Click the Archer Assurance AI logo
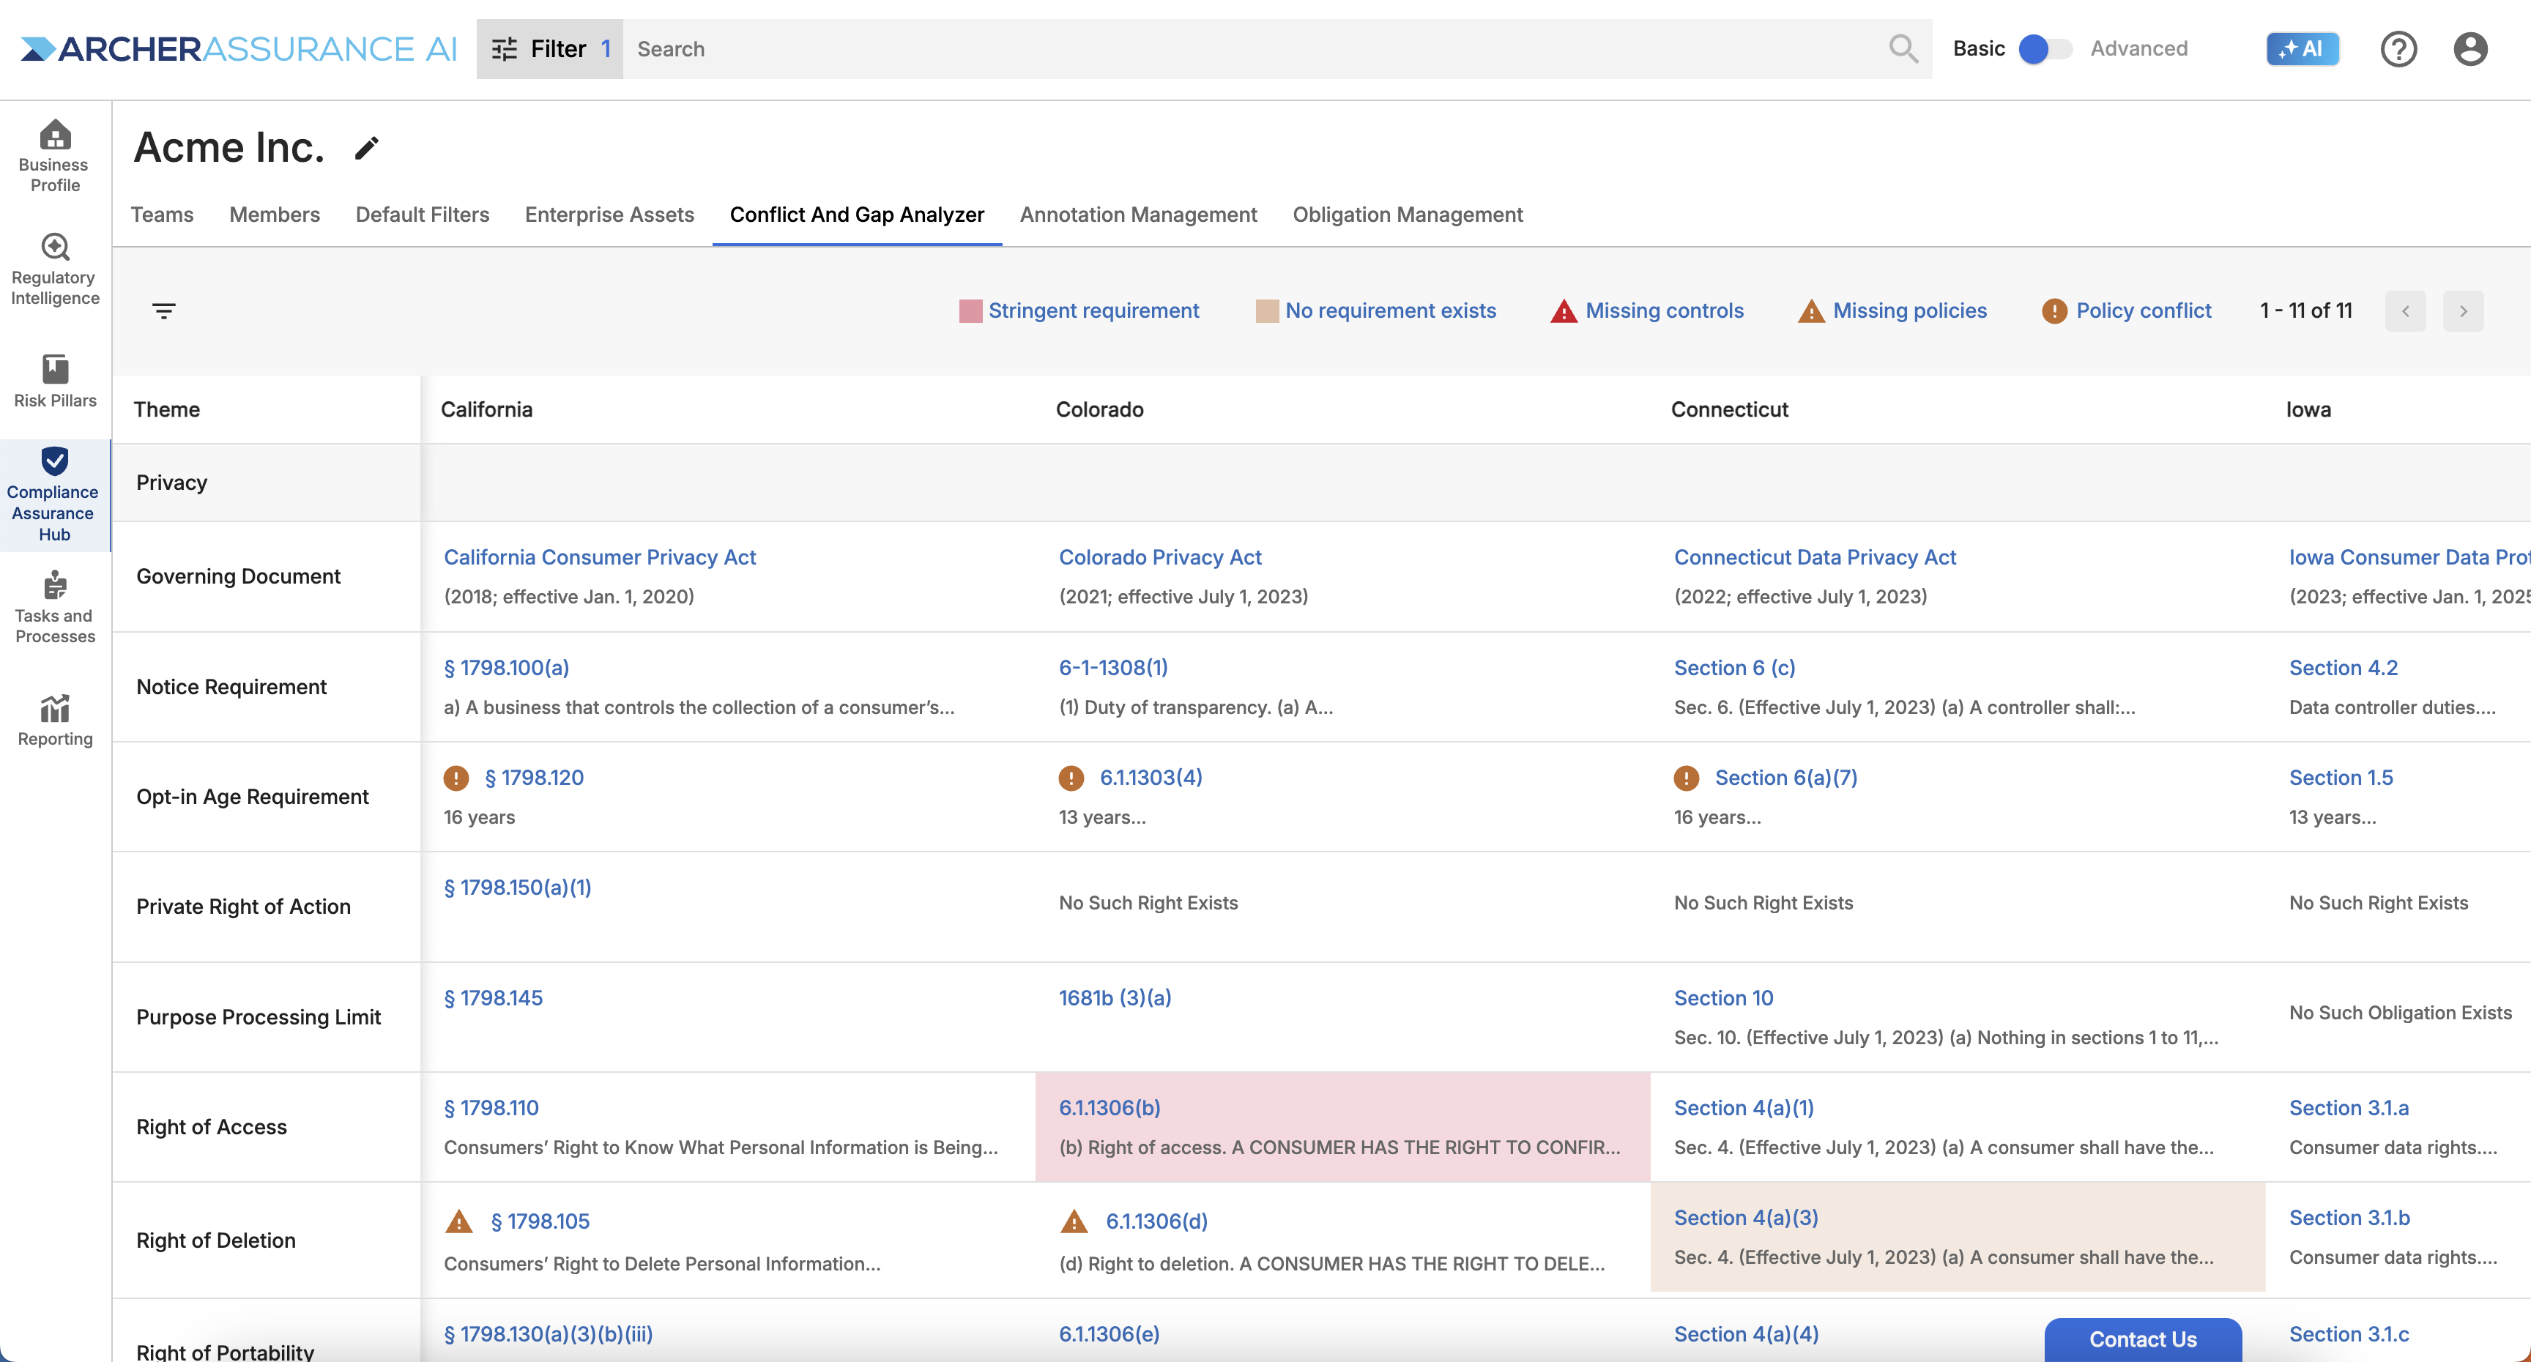 pos(239,48)
